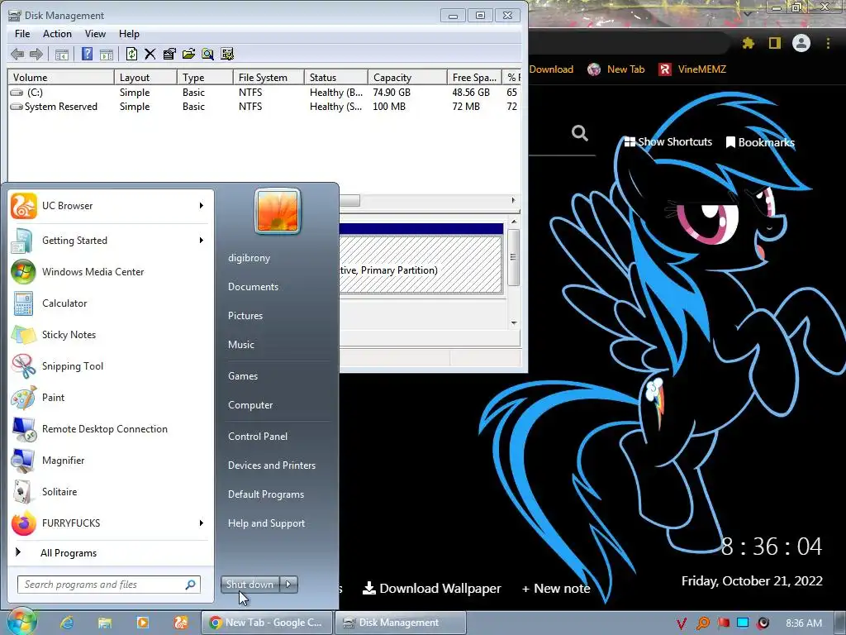Click the black X Delete toolbar icon
846x635 pixels.
[x=150, y=54]
